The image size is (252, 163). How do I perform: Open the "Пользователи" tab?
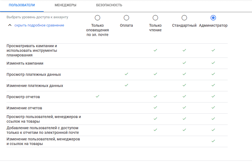[22, 5]
